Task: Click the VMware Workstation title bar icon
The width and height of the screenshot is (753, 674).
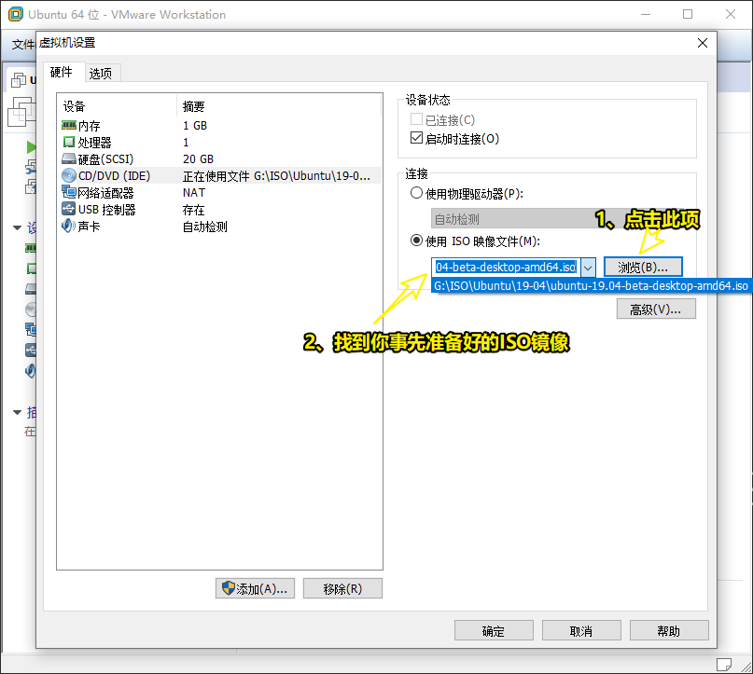Action: click(14, 15)
